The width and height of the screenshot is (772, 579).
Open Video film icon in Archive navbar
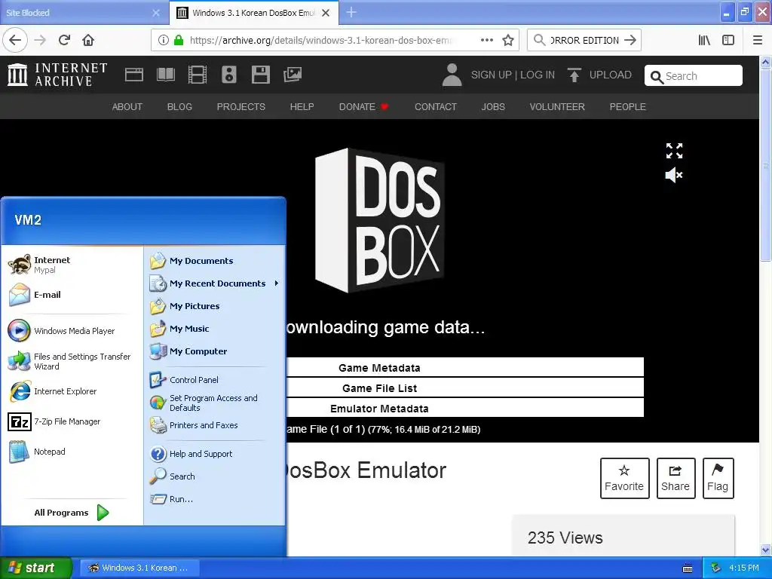point(198,75)
